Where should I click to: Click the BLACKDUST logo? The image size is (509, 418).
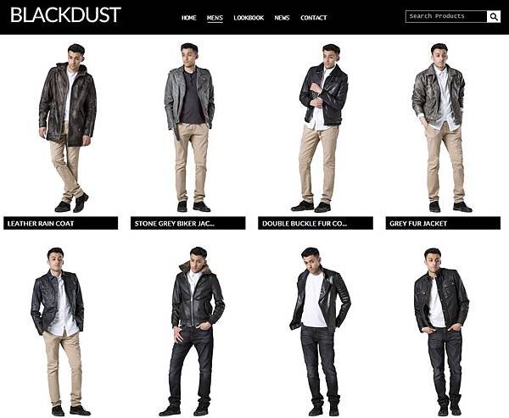(66, 15)
